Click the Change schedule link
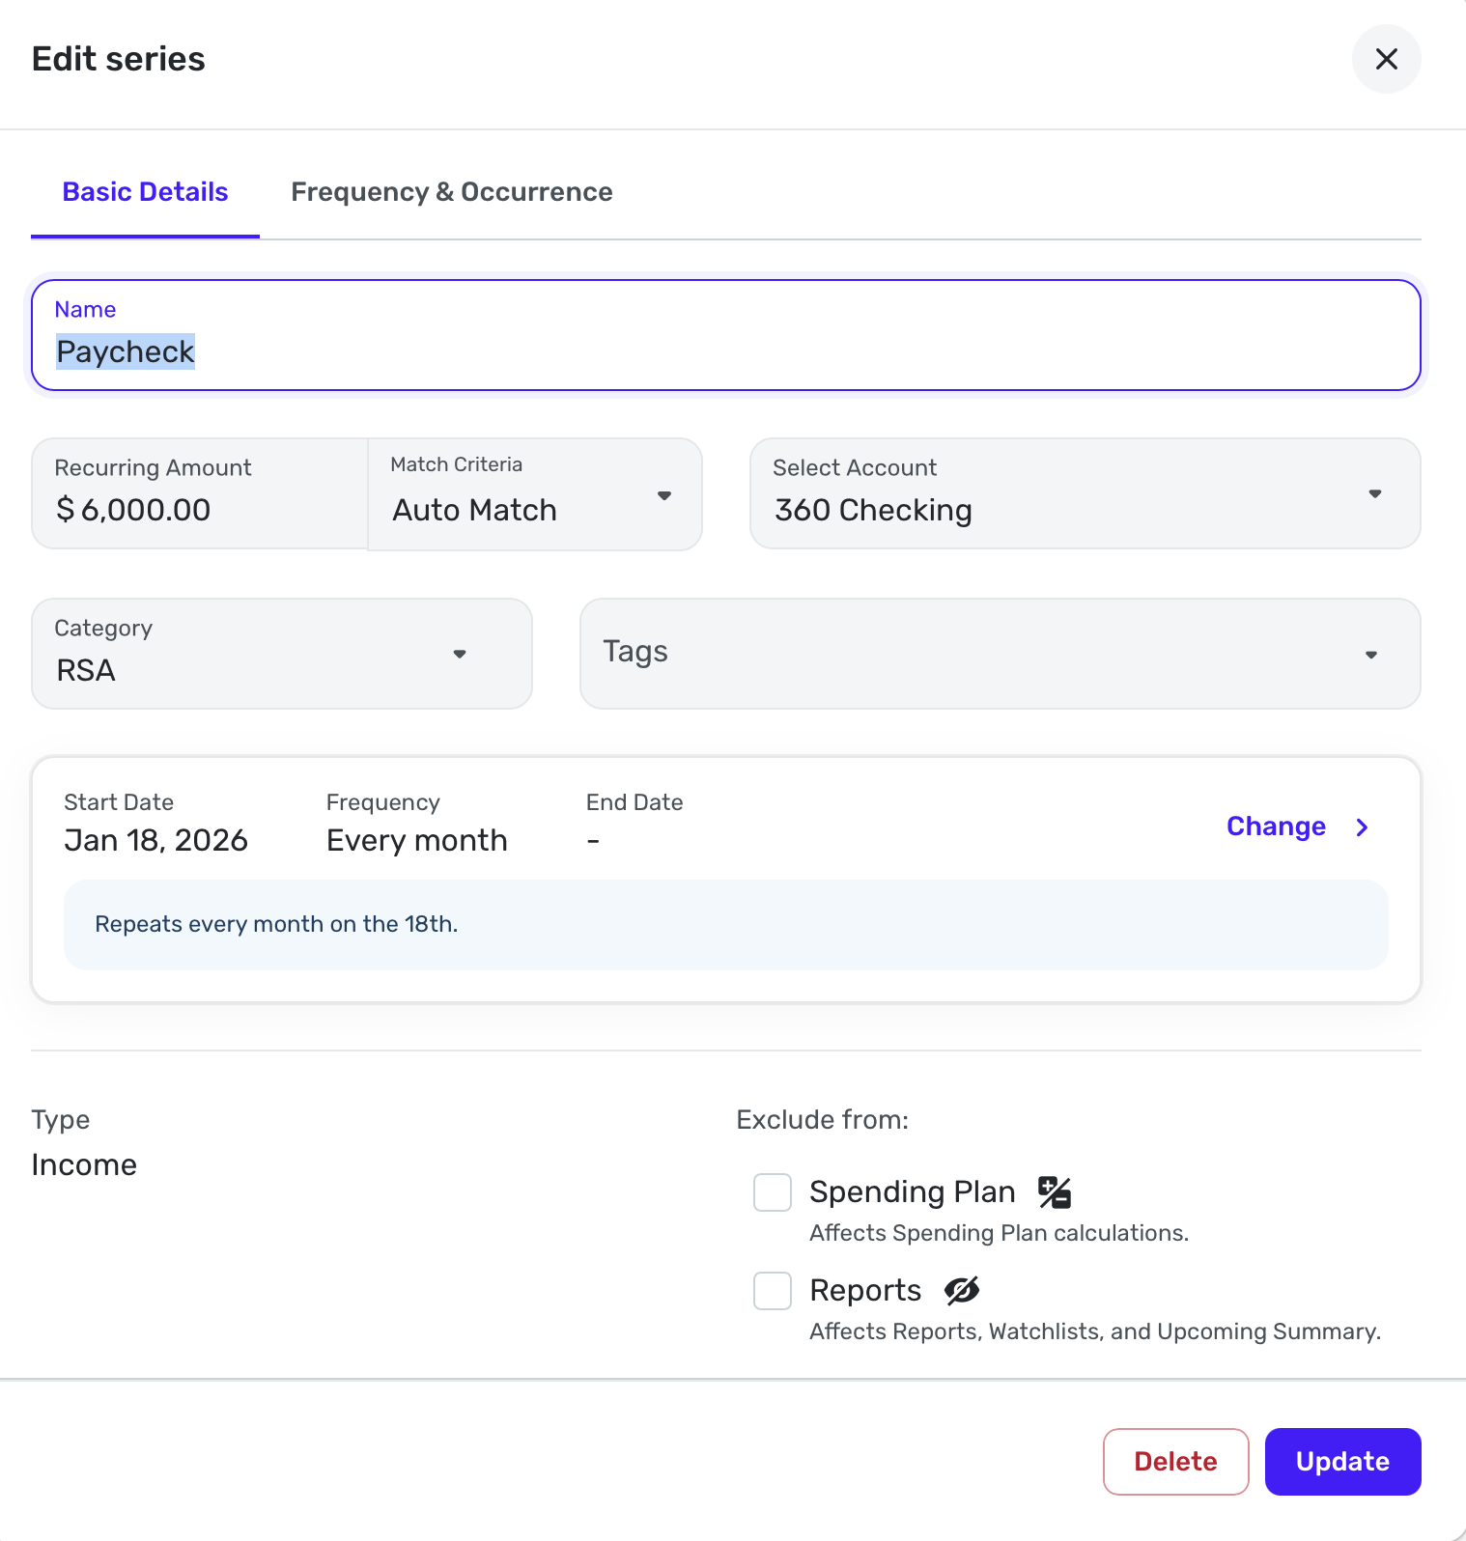The height and width of the screenshot is (1541, 1466). pyautogui.click(x=1275, y=827)
